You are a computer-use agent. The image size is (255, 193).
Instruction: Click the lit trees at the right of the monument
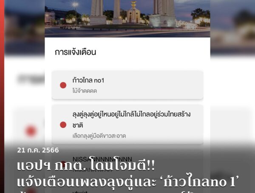(201, 18)
